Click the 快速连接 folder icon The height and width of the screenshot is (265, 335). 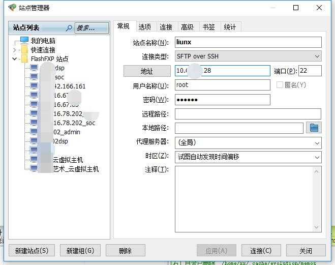[x=24, y=50]
